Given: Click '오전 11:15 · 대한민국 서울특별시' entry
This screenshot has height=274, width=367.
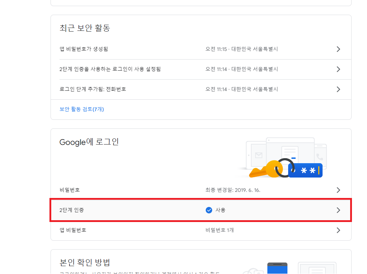Looking at the screenshot, I should pyautogui.click(x=242, y=49).
